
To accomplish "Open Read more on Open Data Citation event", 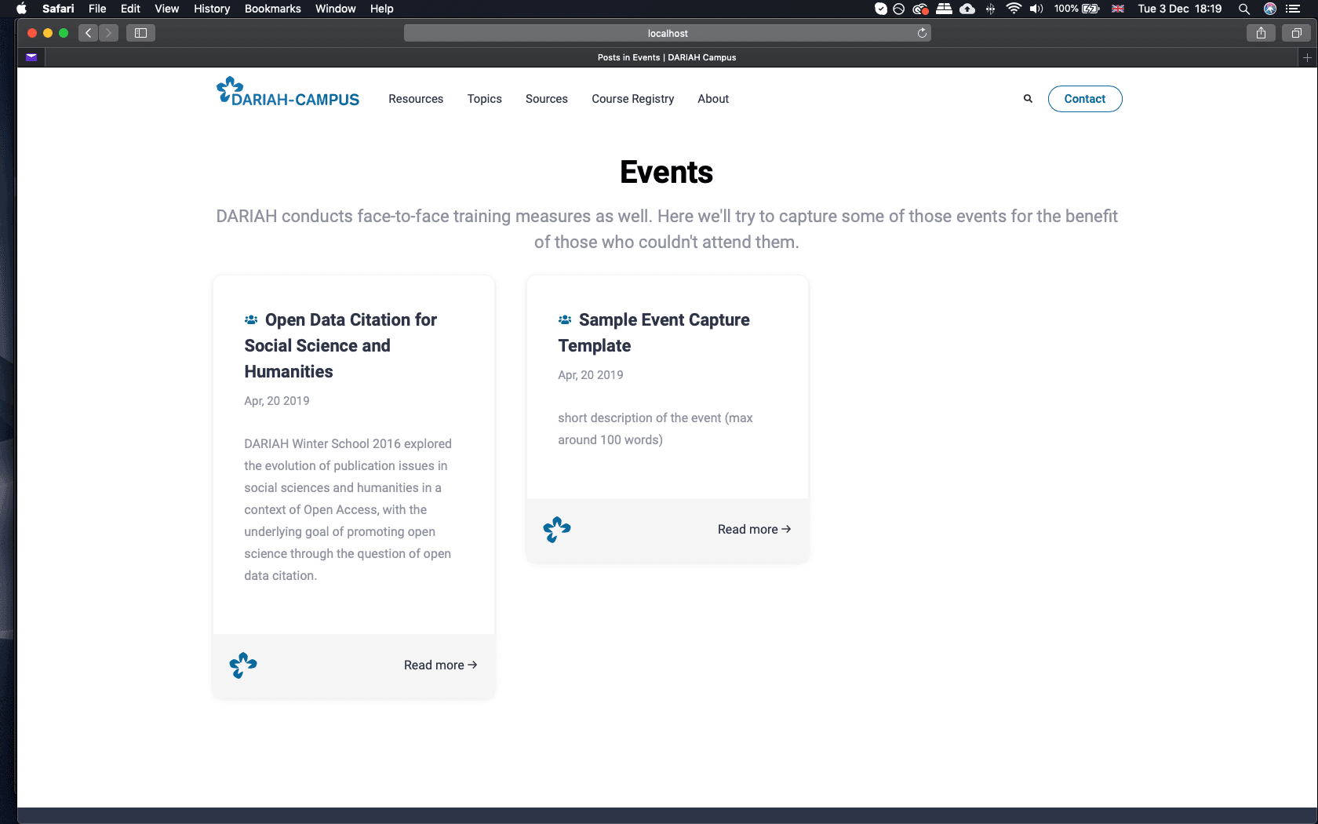I will tap(439, 665).
